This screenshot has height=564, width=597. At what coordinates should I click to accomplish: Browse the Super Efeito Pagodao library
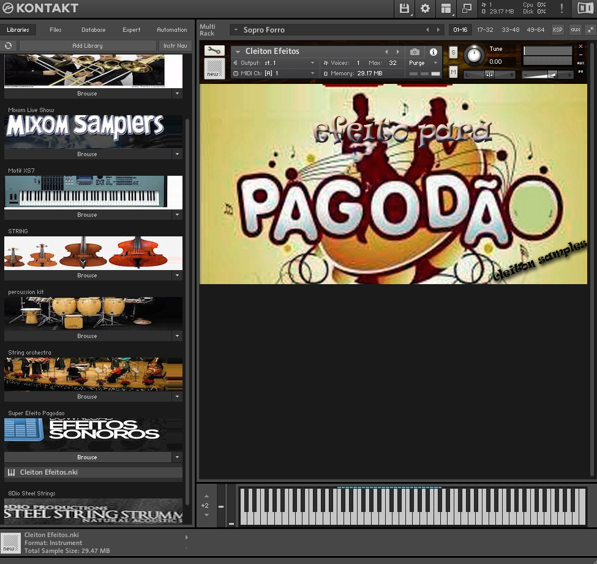coord(88,457)
